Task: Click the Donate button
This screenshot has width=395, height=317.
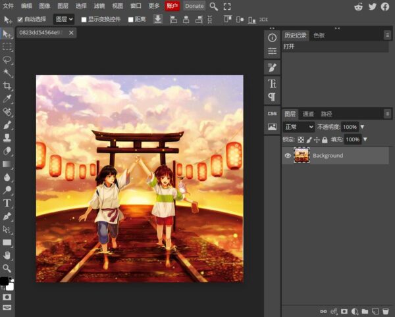Action: [x=194, y=6]
